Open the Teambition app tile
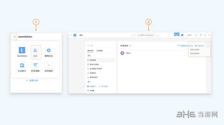 click(x=22, y=52)
